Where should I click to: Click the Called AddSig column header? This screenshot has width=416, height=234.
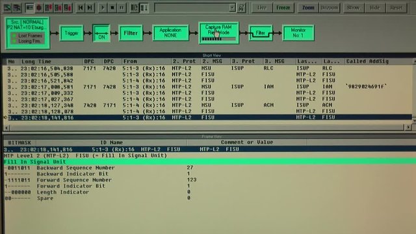click(379, 62)
